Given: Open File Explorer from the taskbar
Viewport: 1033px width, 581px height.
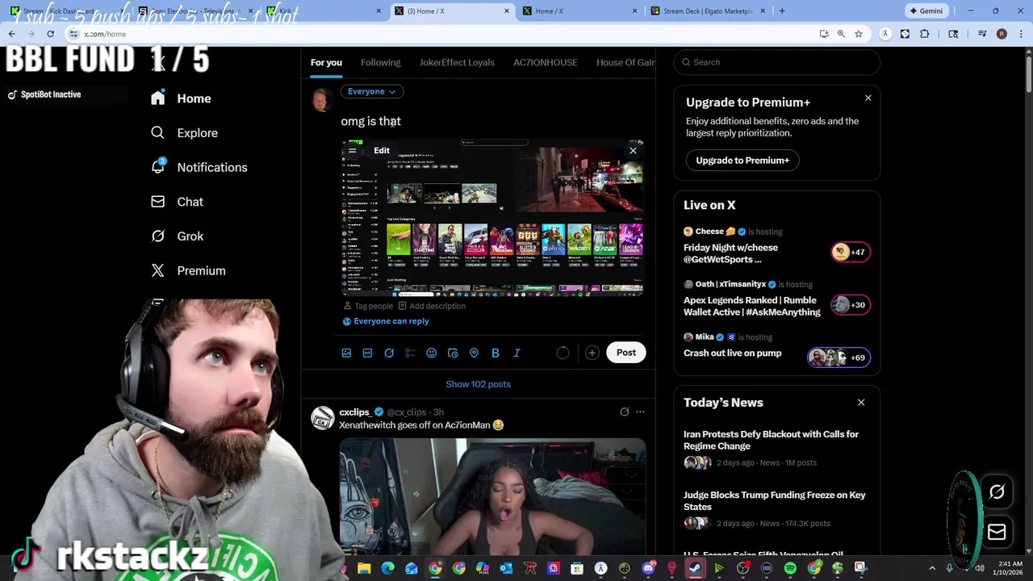Looking at the screenshot, I should coord(364,568).
